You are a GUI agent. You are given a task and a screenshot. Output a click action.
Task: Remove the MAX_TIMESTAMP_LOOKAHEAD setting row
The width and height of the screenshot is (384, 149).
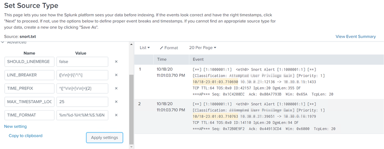(x=116, y=102)
